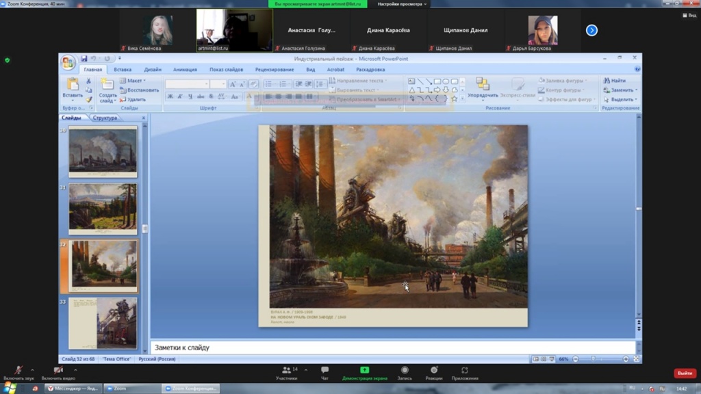The image size is (701, 394).
Task: Open the Приложения apps button
Action: [465, 370]
